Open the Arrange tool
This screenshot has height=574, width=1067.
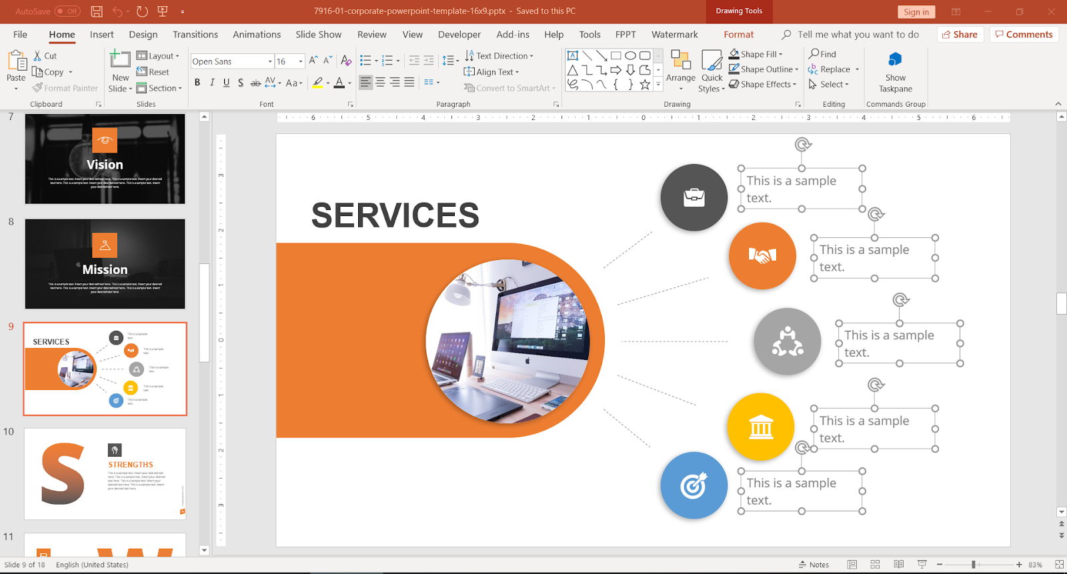click(680, 70)
